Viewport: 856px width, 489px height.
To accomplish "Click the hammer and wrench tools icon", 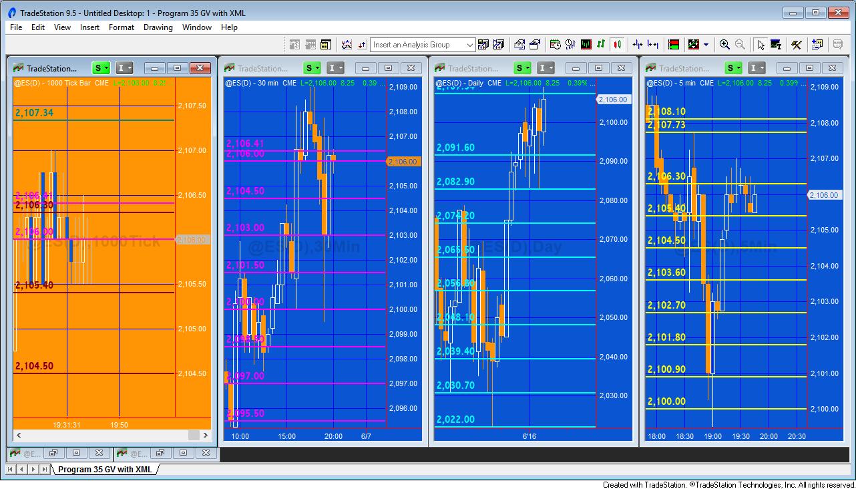I will 797,45.
